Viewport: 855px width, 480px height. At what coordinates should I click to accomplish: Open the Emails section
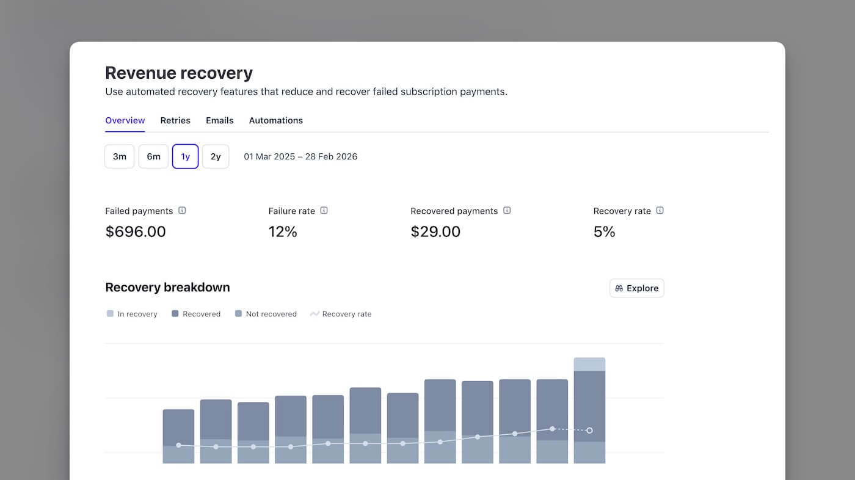pos(220,120)
